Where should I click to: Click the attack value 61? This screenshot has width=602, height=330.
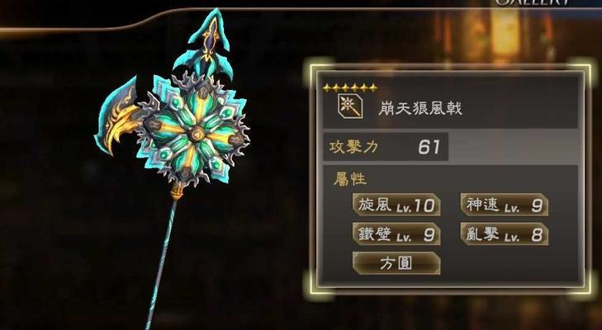pyautogui.click(x=429, y=147)
